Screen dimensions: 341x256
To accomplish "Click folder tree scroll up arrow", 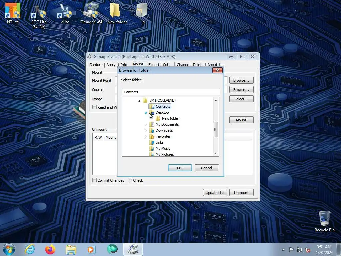I will tap(216, 100).
